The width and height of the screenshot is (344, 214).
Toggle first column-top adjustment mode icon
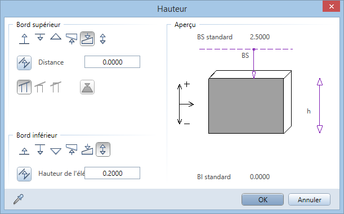coord(24,87)
